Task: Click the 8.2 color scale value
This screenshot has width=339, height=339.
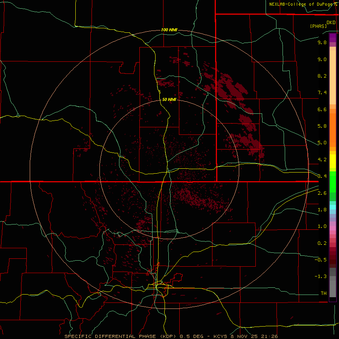Action: tap(322, 76)
